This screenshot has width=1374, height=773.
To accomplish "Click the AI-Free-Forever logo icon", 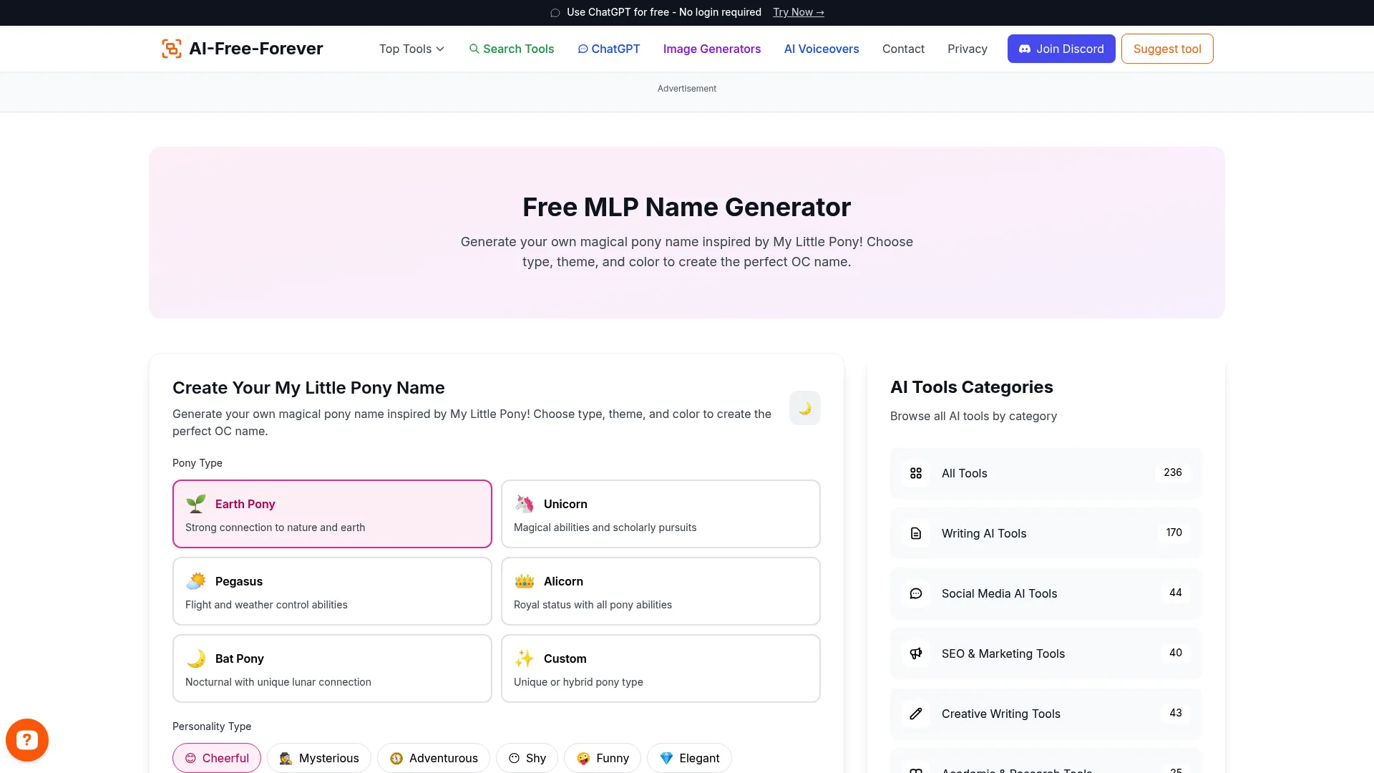I will 171,48.
